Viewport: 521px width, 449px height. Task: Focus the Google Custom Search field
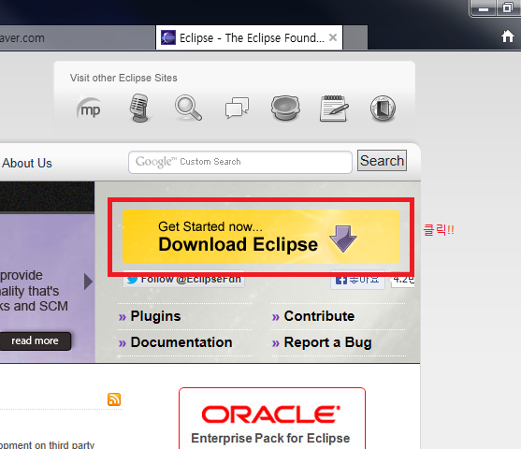[239, 162]
